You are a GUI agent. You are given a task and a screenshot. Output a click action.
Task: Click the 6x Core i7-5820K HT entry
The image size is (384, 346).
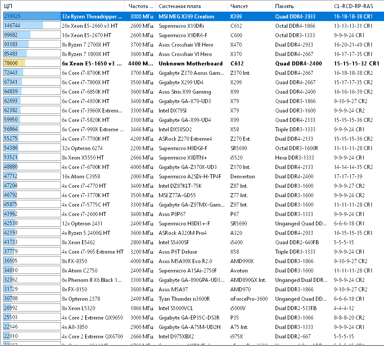[x=86, y=120]
